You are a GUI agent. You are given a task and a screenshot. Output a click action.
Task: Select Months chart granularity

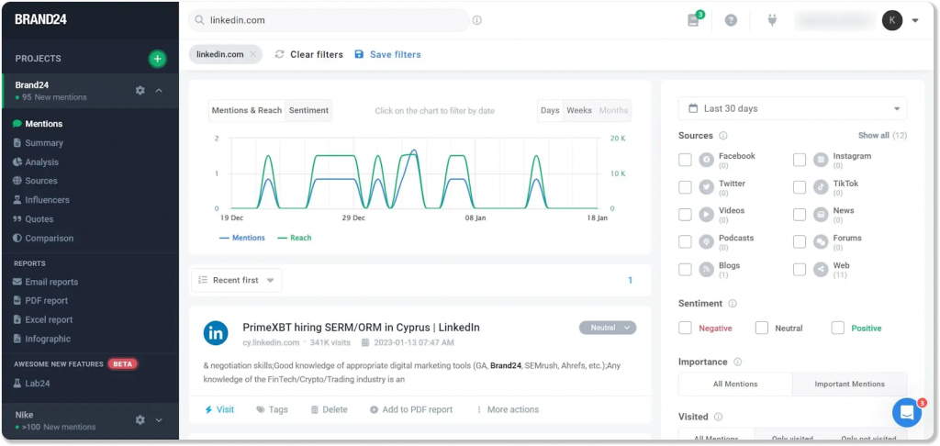click(613, 111)
